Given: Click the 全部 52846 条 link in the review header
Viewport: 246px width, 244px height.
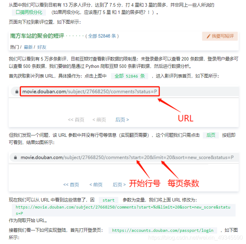Looking at the screenshot, I should pos(102,36).
